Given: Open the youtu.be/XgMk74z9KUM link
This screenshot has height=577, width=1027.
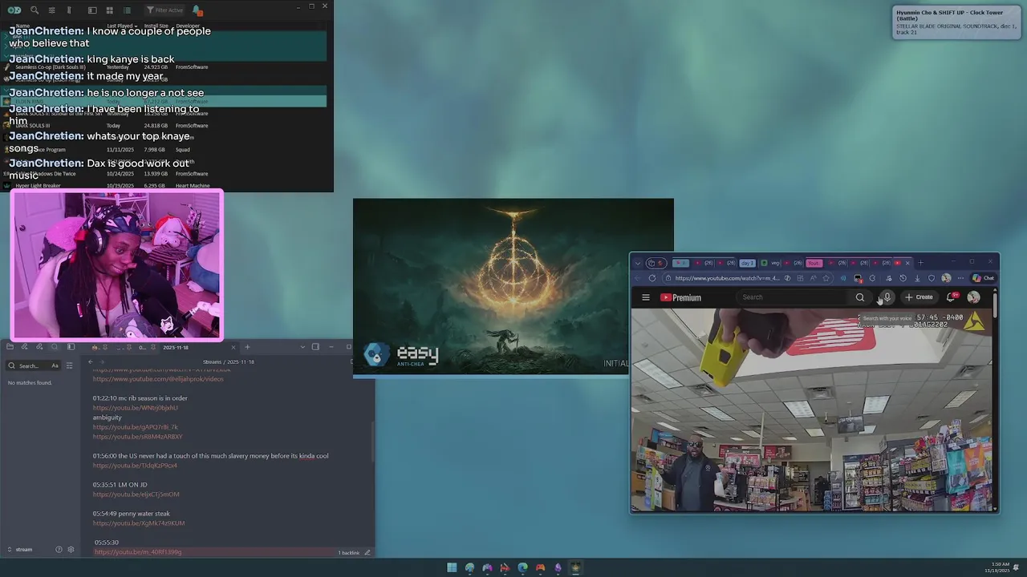Looking at the screenshot, I should (x=138, y=523).
